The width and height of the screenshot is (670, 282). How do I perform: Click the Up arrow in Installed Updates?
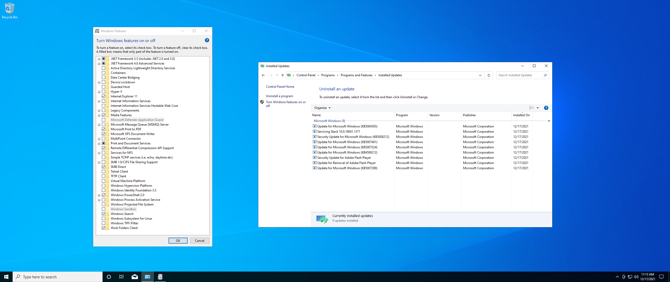(283, 75)
